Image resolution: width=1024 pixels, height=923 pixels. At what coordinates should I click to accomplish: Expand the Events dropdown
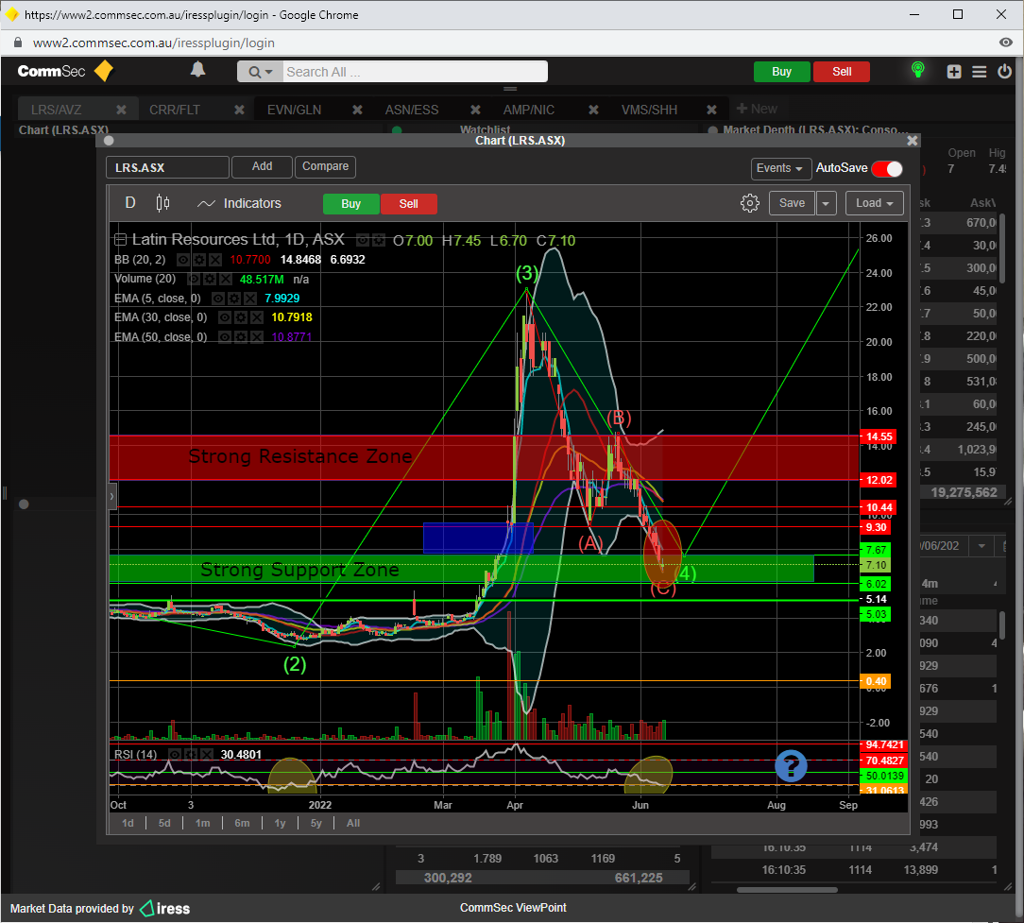(781, 168)
